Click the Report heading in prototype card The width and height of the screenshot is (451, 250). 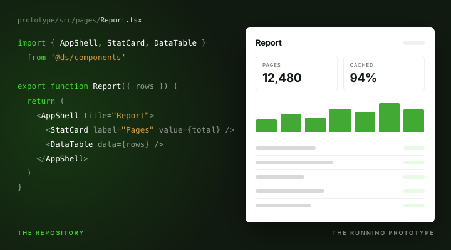pyautogui.click(x=269, y=42)
